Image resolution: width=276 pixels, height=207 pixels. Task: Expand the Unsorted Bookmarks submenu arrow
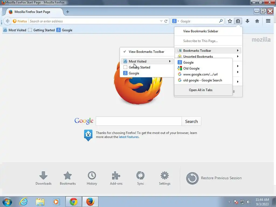tap(238, 56)
